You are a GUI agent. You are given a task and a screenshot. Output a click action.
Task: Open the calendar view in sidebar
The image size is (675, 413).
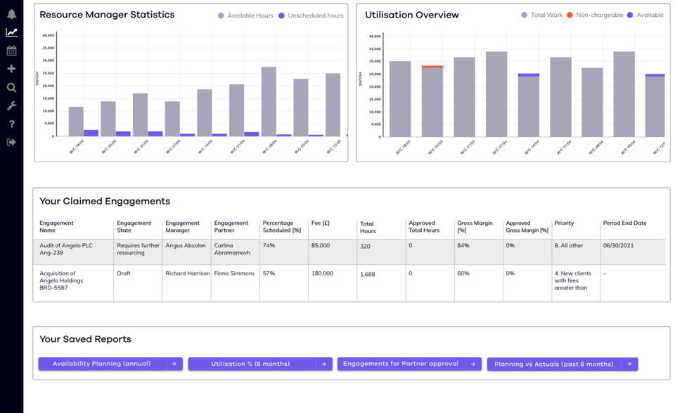[11, 51]
